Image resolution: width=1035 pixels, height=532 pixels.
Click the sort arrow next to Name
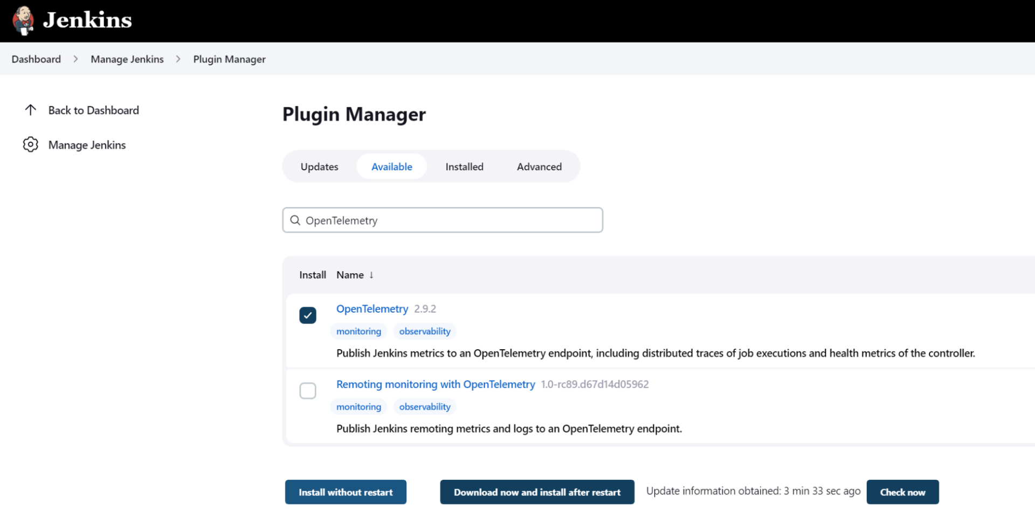click(x=371, y=275)
